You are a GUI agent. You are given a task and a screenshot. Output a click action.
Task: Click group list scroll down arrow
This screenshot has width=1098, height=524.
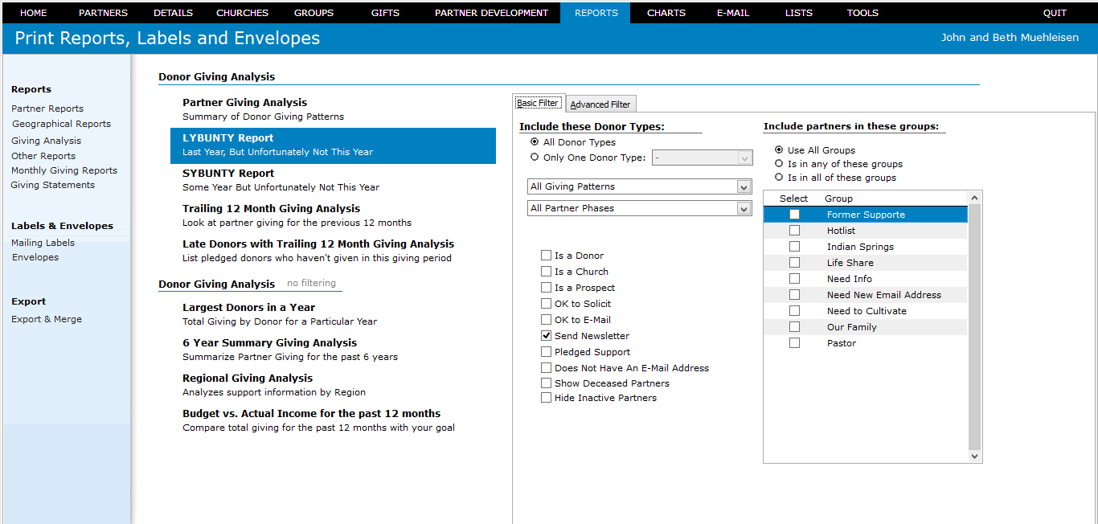[x=975, y=456]
